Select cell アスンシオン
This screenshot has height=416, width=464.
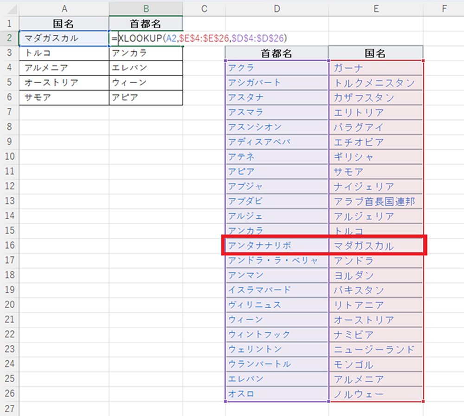277,127
